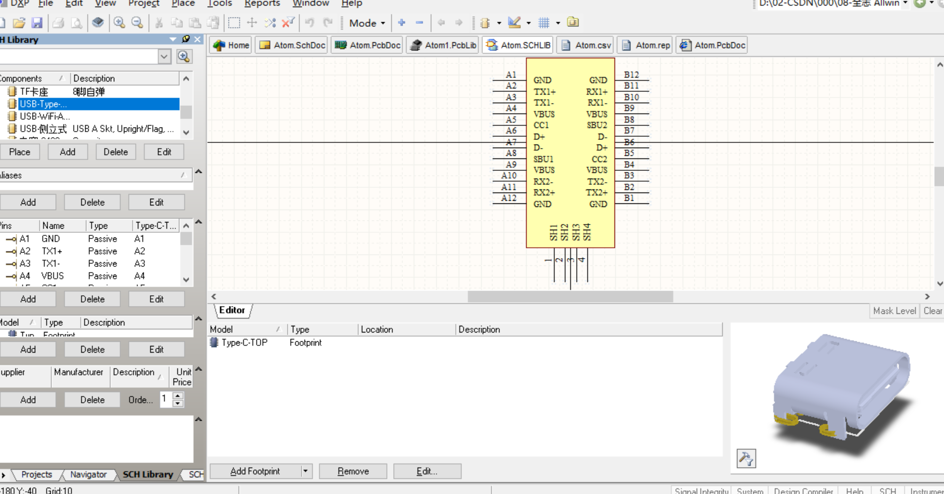Click the Deselect All toolbar icon
The image size is (944, 494).
(270, 23)
